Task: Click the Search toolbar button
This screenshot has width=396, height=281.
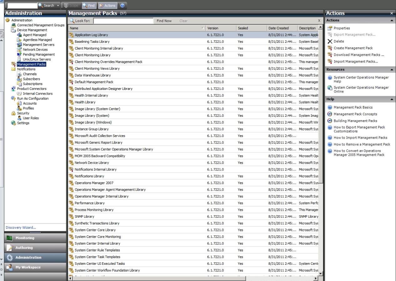Action: (46, 5)
